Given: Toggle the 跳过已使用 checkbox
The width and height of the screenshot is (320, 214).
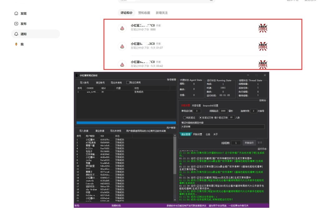Looking at the screenshot, I should (x=127, y=83).
